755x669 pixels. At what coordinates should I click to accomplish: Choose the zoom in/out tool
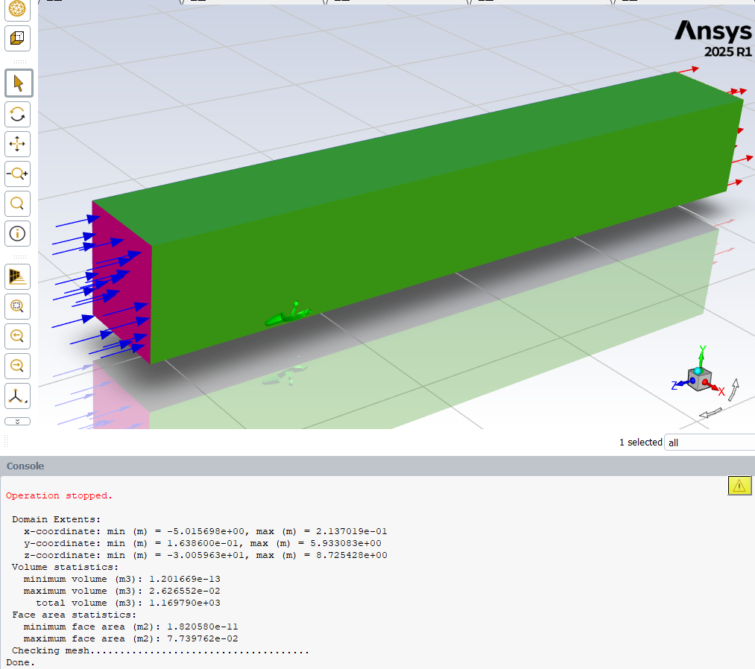point(18,174)
